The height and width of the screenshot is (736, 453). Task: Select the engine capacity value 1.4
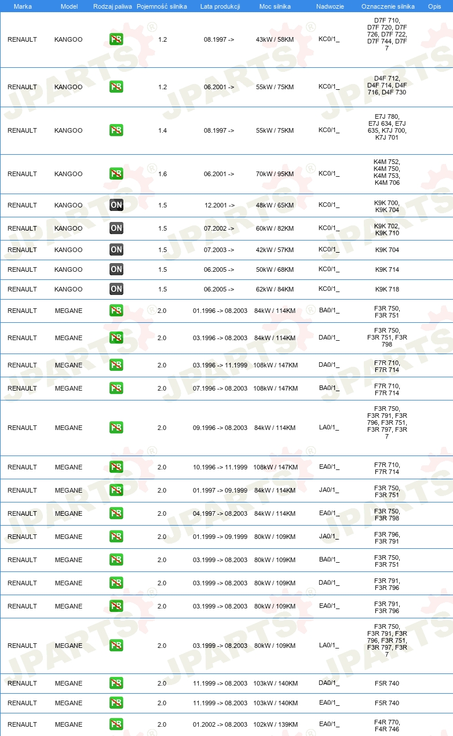coord(162,130)
